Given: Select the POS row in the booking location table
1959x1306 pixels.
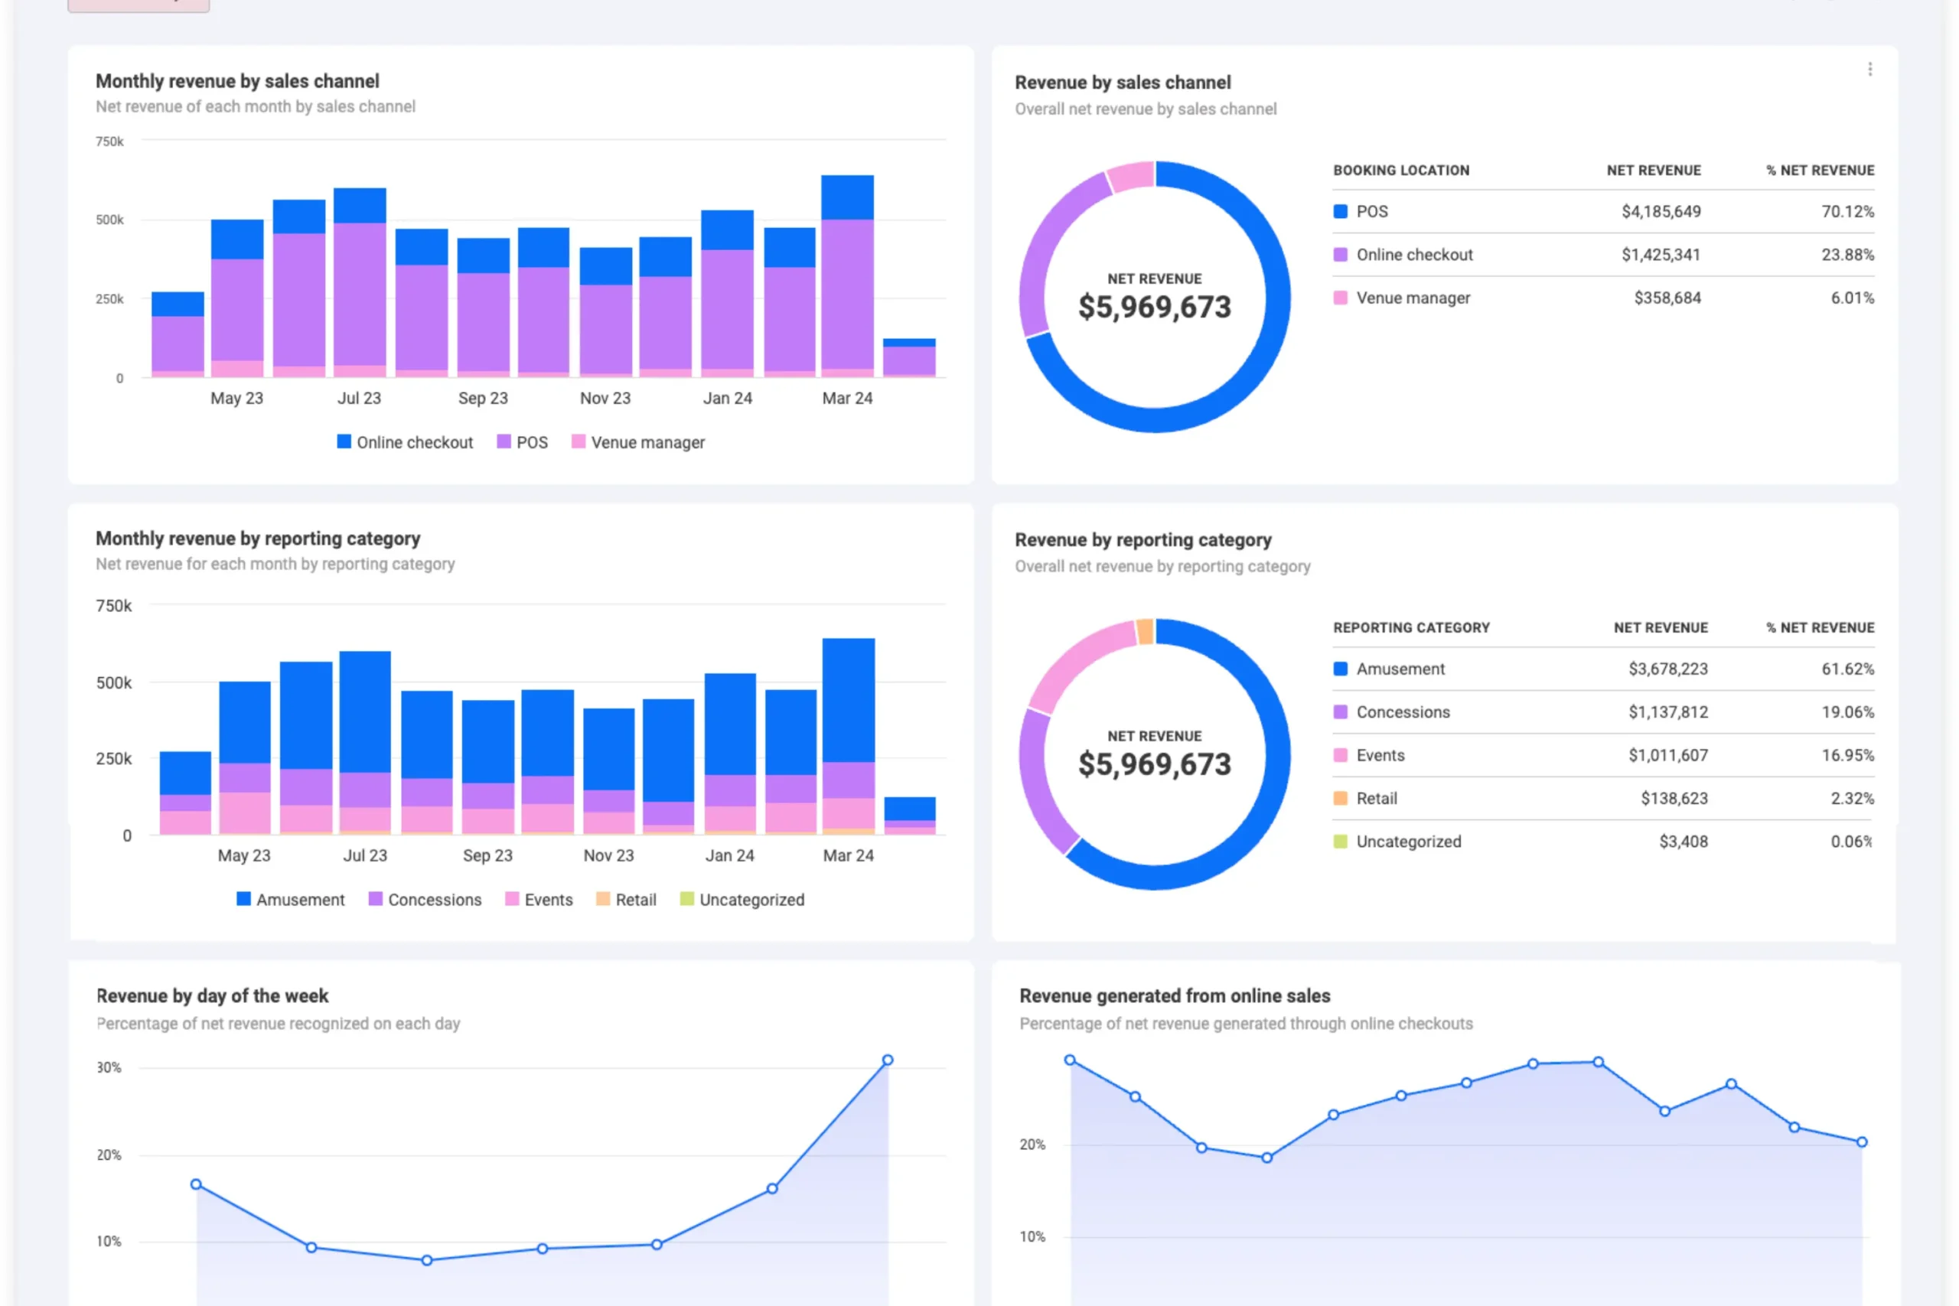Looking at the screenshot, I should point(1583,210).
